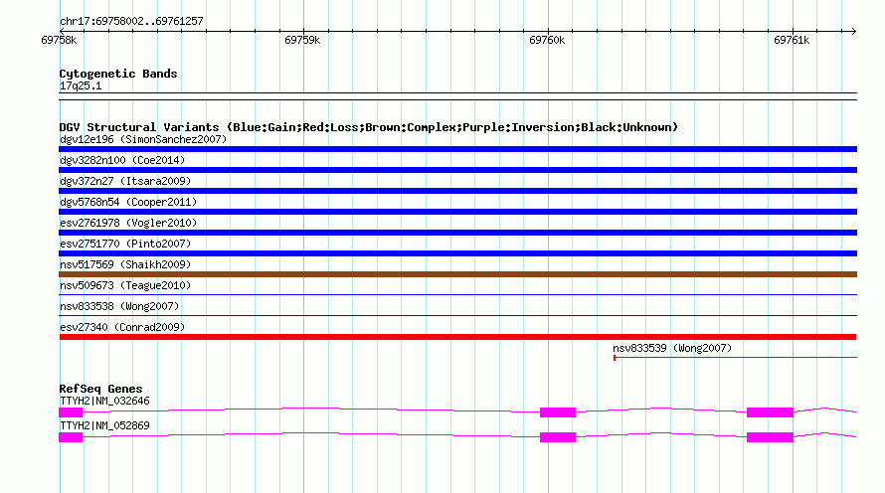Click the blue gain bar for esv2761978

[x=457, y=233]
